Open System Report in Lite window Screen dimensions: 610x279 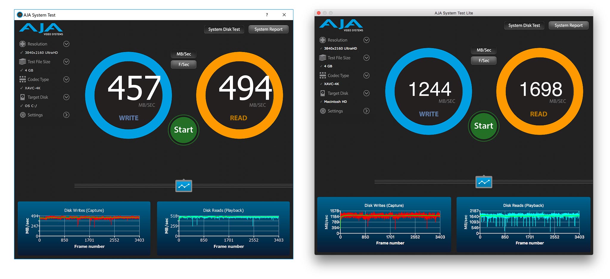[569, 25]
